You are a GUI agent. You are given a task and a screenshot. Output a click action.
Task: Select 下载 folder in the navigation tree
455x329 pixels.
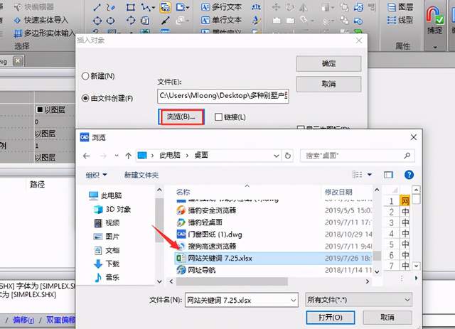tap(107, 264)
